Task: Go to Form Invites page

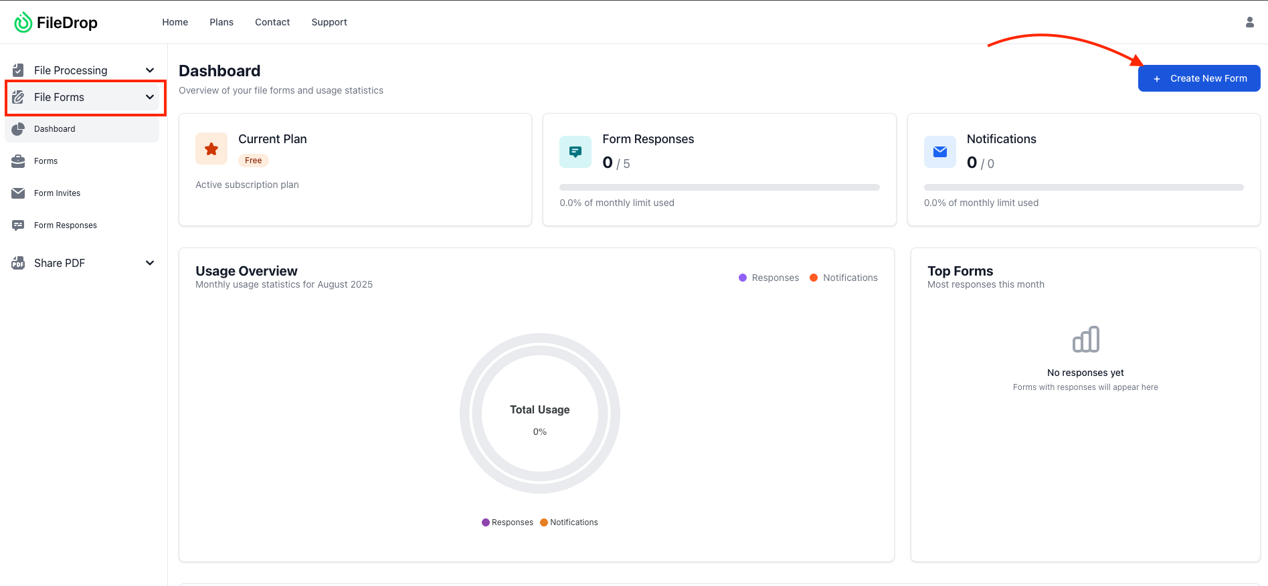Action: click(x=82, y=193)
